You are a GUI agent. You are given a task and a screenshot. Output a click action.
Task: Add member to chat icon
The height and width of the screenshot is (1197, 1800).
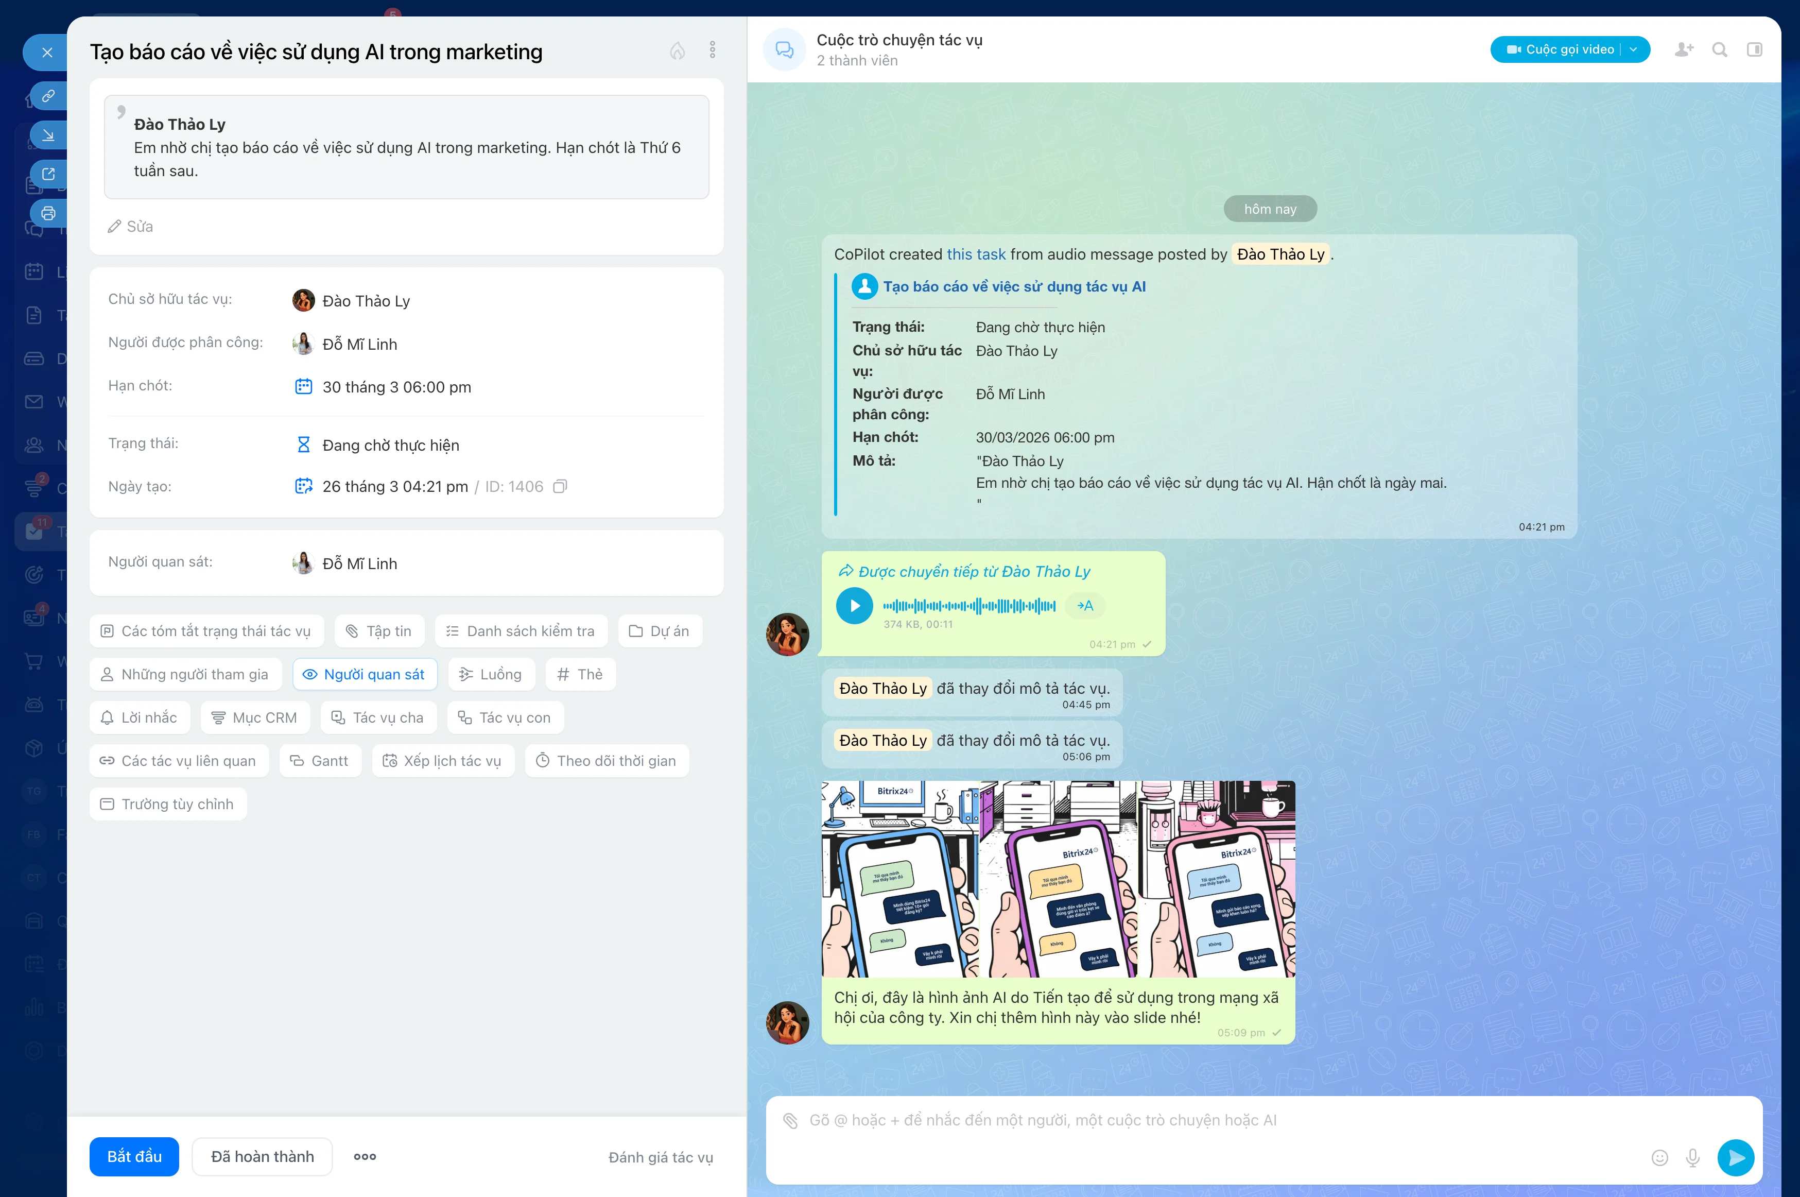pos(1685,49)
